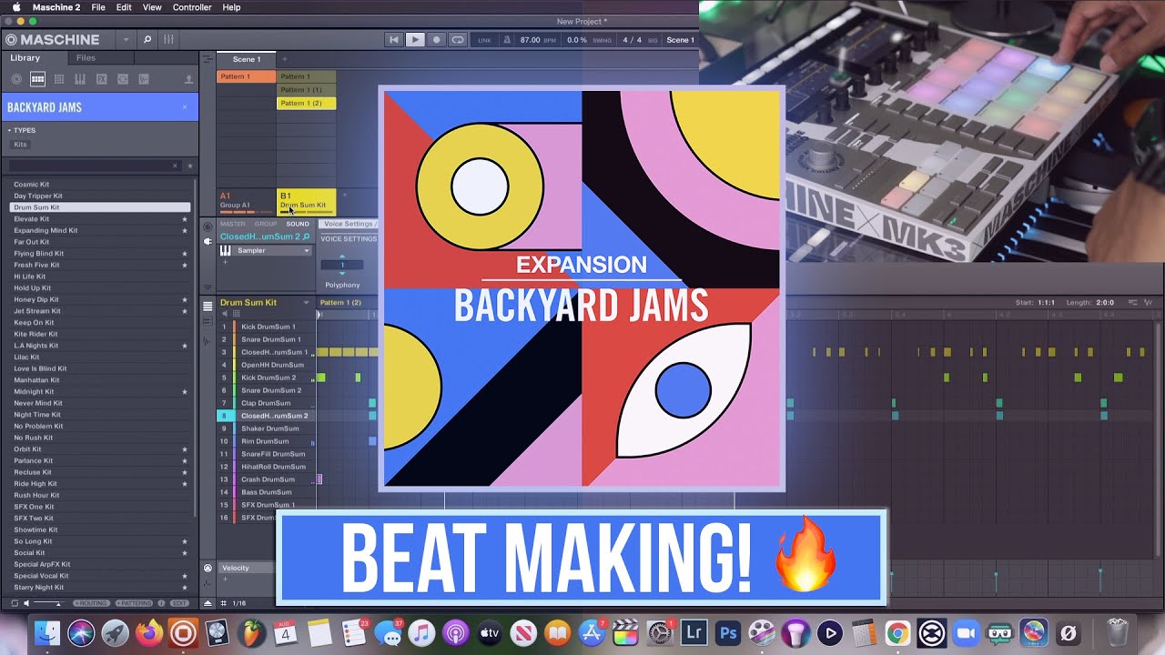Open the View menu
1165x655 pixels.
click(152, 7)
